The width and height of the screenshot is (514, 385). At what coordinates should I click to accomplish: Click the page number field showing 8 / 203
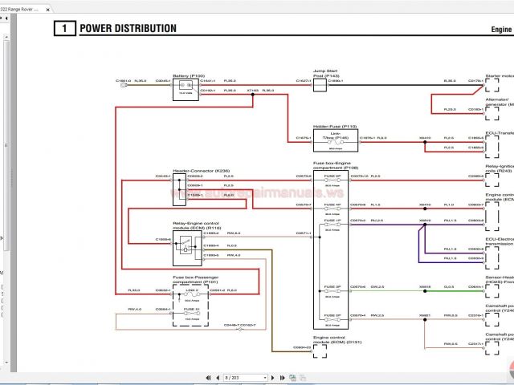238,377
